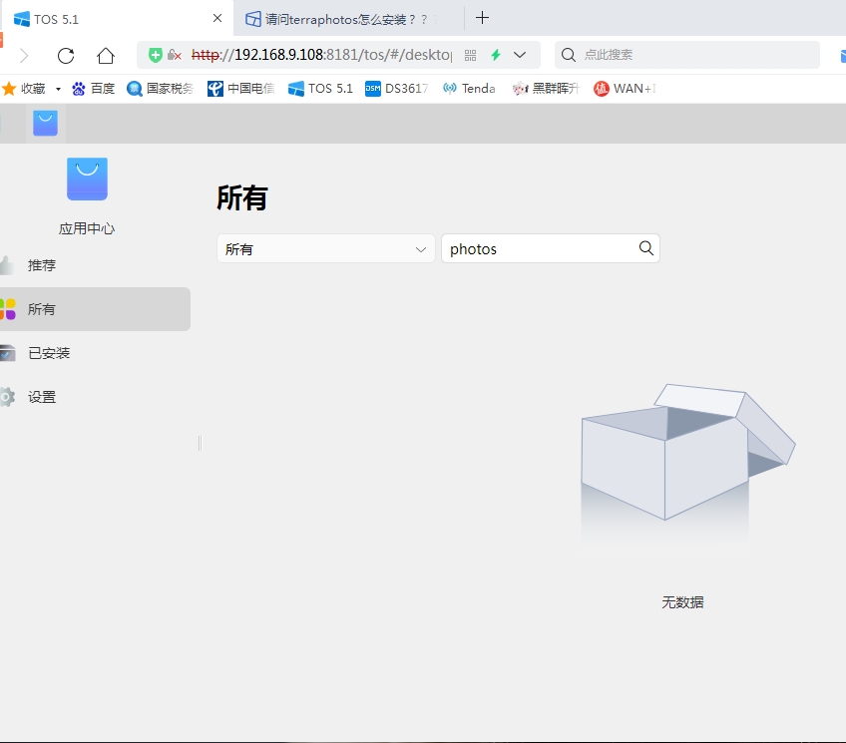Click the magnifier search icon in app search
This screenshot has height=743, width=846.
[645, 248]
